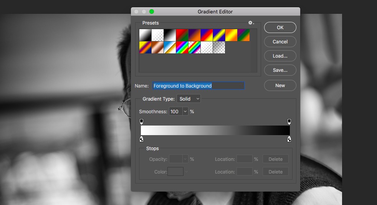
Task: Click the Name field containing Foreground to Background
Action: pos(198,86)
